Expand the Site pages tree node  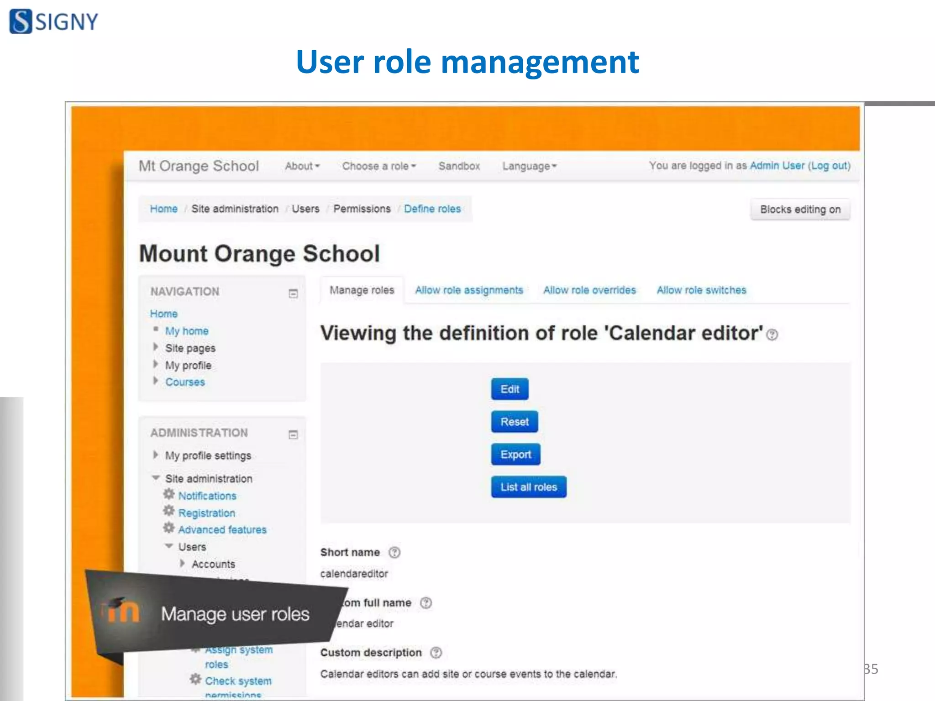click(156, 347)
